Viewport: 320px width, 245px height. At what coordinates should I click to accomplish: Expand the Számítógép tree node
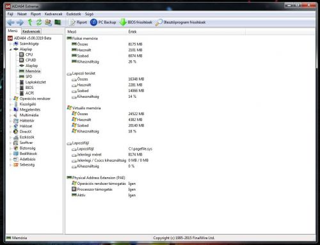[x=10, y=43]
